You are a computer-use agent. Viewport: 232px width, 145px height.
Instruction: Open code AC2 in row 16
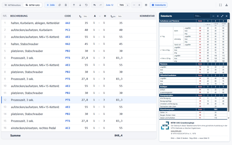(68, 128)
